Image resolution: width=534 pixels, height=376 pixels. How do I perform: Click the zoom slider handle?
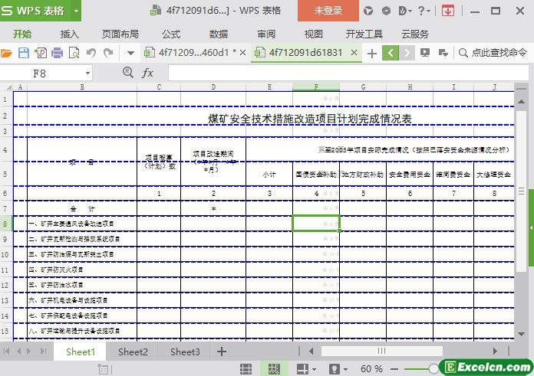tap(433, 369)
